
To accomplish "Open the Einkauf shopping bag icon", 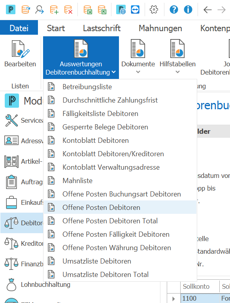I will tap(11, 202).
